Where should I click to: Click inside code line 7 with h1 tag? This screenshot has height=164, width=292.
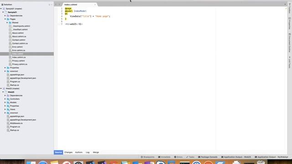[x=74, y=24]
